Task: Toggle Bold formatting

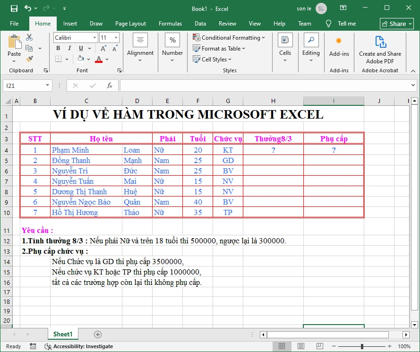Action: (x=58, y=48)
